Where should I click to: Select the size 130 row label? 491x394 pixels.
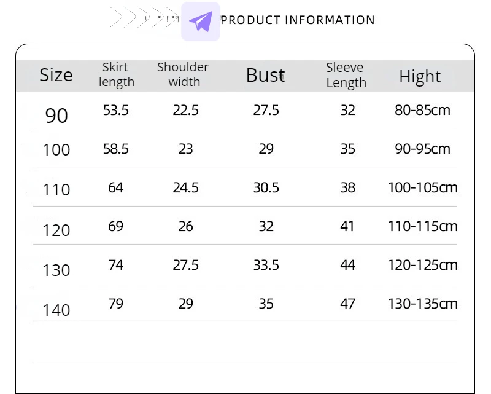click(56, 270)
